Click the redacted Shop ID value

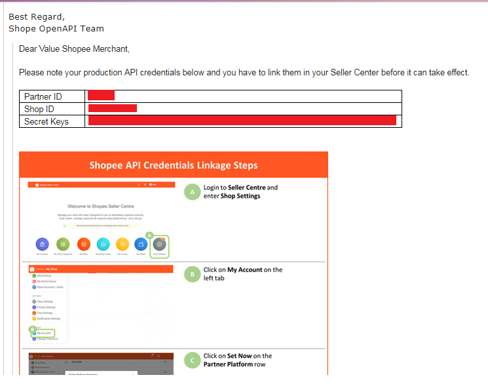pyautogui.click(x=112, y=108)
